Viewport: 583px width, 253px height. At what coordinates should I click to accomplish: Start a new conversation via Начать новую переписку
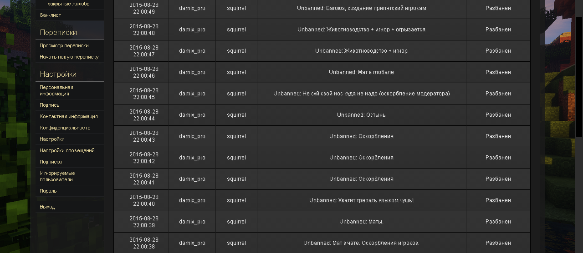69,57
